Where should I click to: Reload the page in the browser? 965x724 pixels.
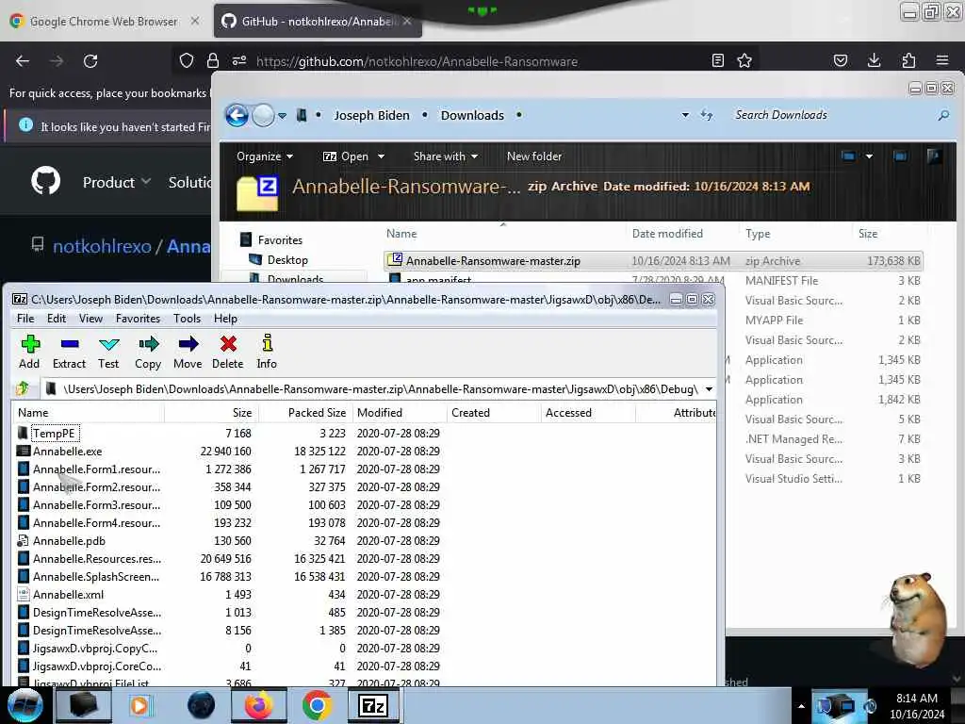(x=90, y=61)
